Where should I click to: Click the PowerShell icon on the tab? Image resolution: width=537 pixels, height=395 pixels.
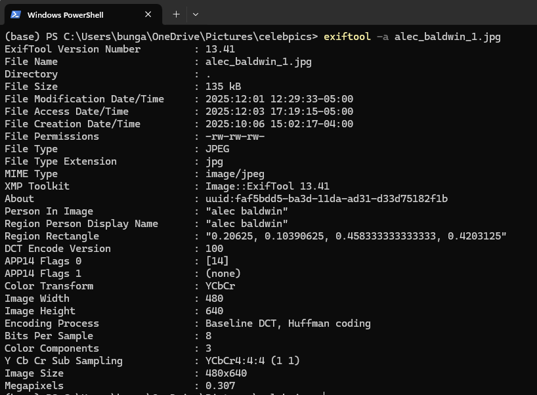click(x=16, y=14)
